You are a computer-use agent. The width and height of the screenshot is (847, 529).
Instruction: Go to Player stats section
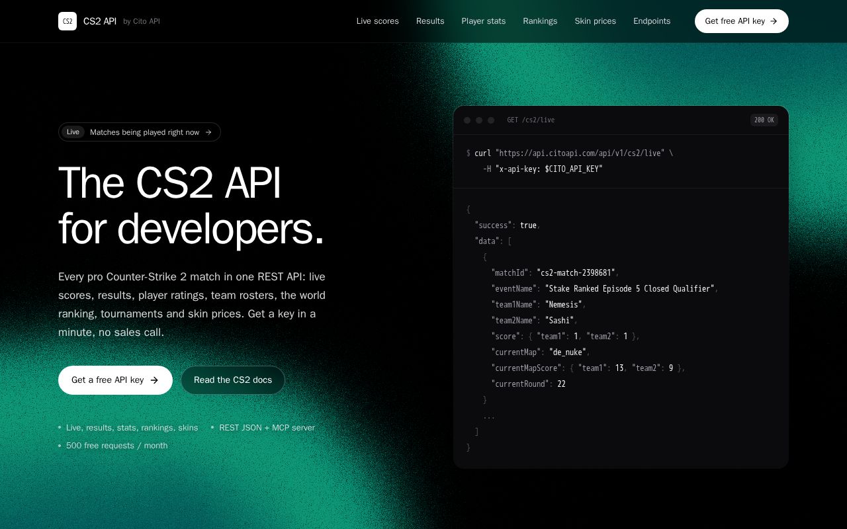(484, 21)
